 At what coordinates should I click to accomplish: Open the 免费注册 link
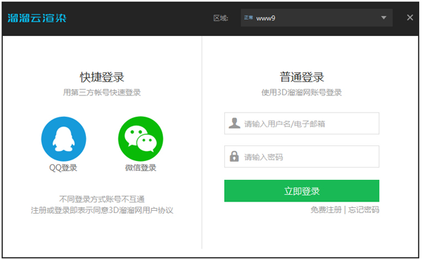326,209
